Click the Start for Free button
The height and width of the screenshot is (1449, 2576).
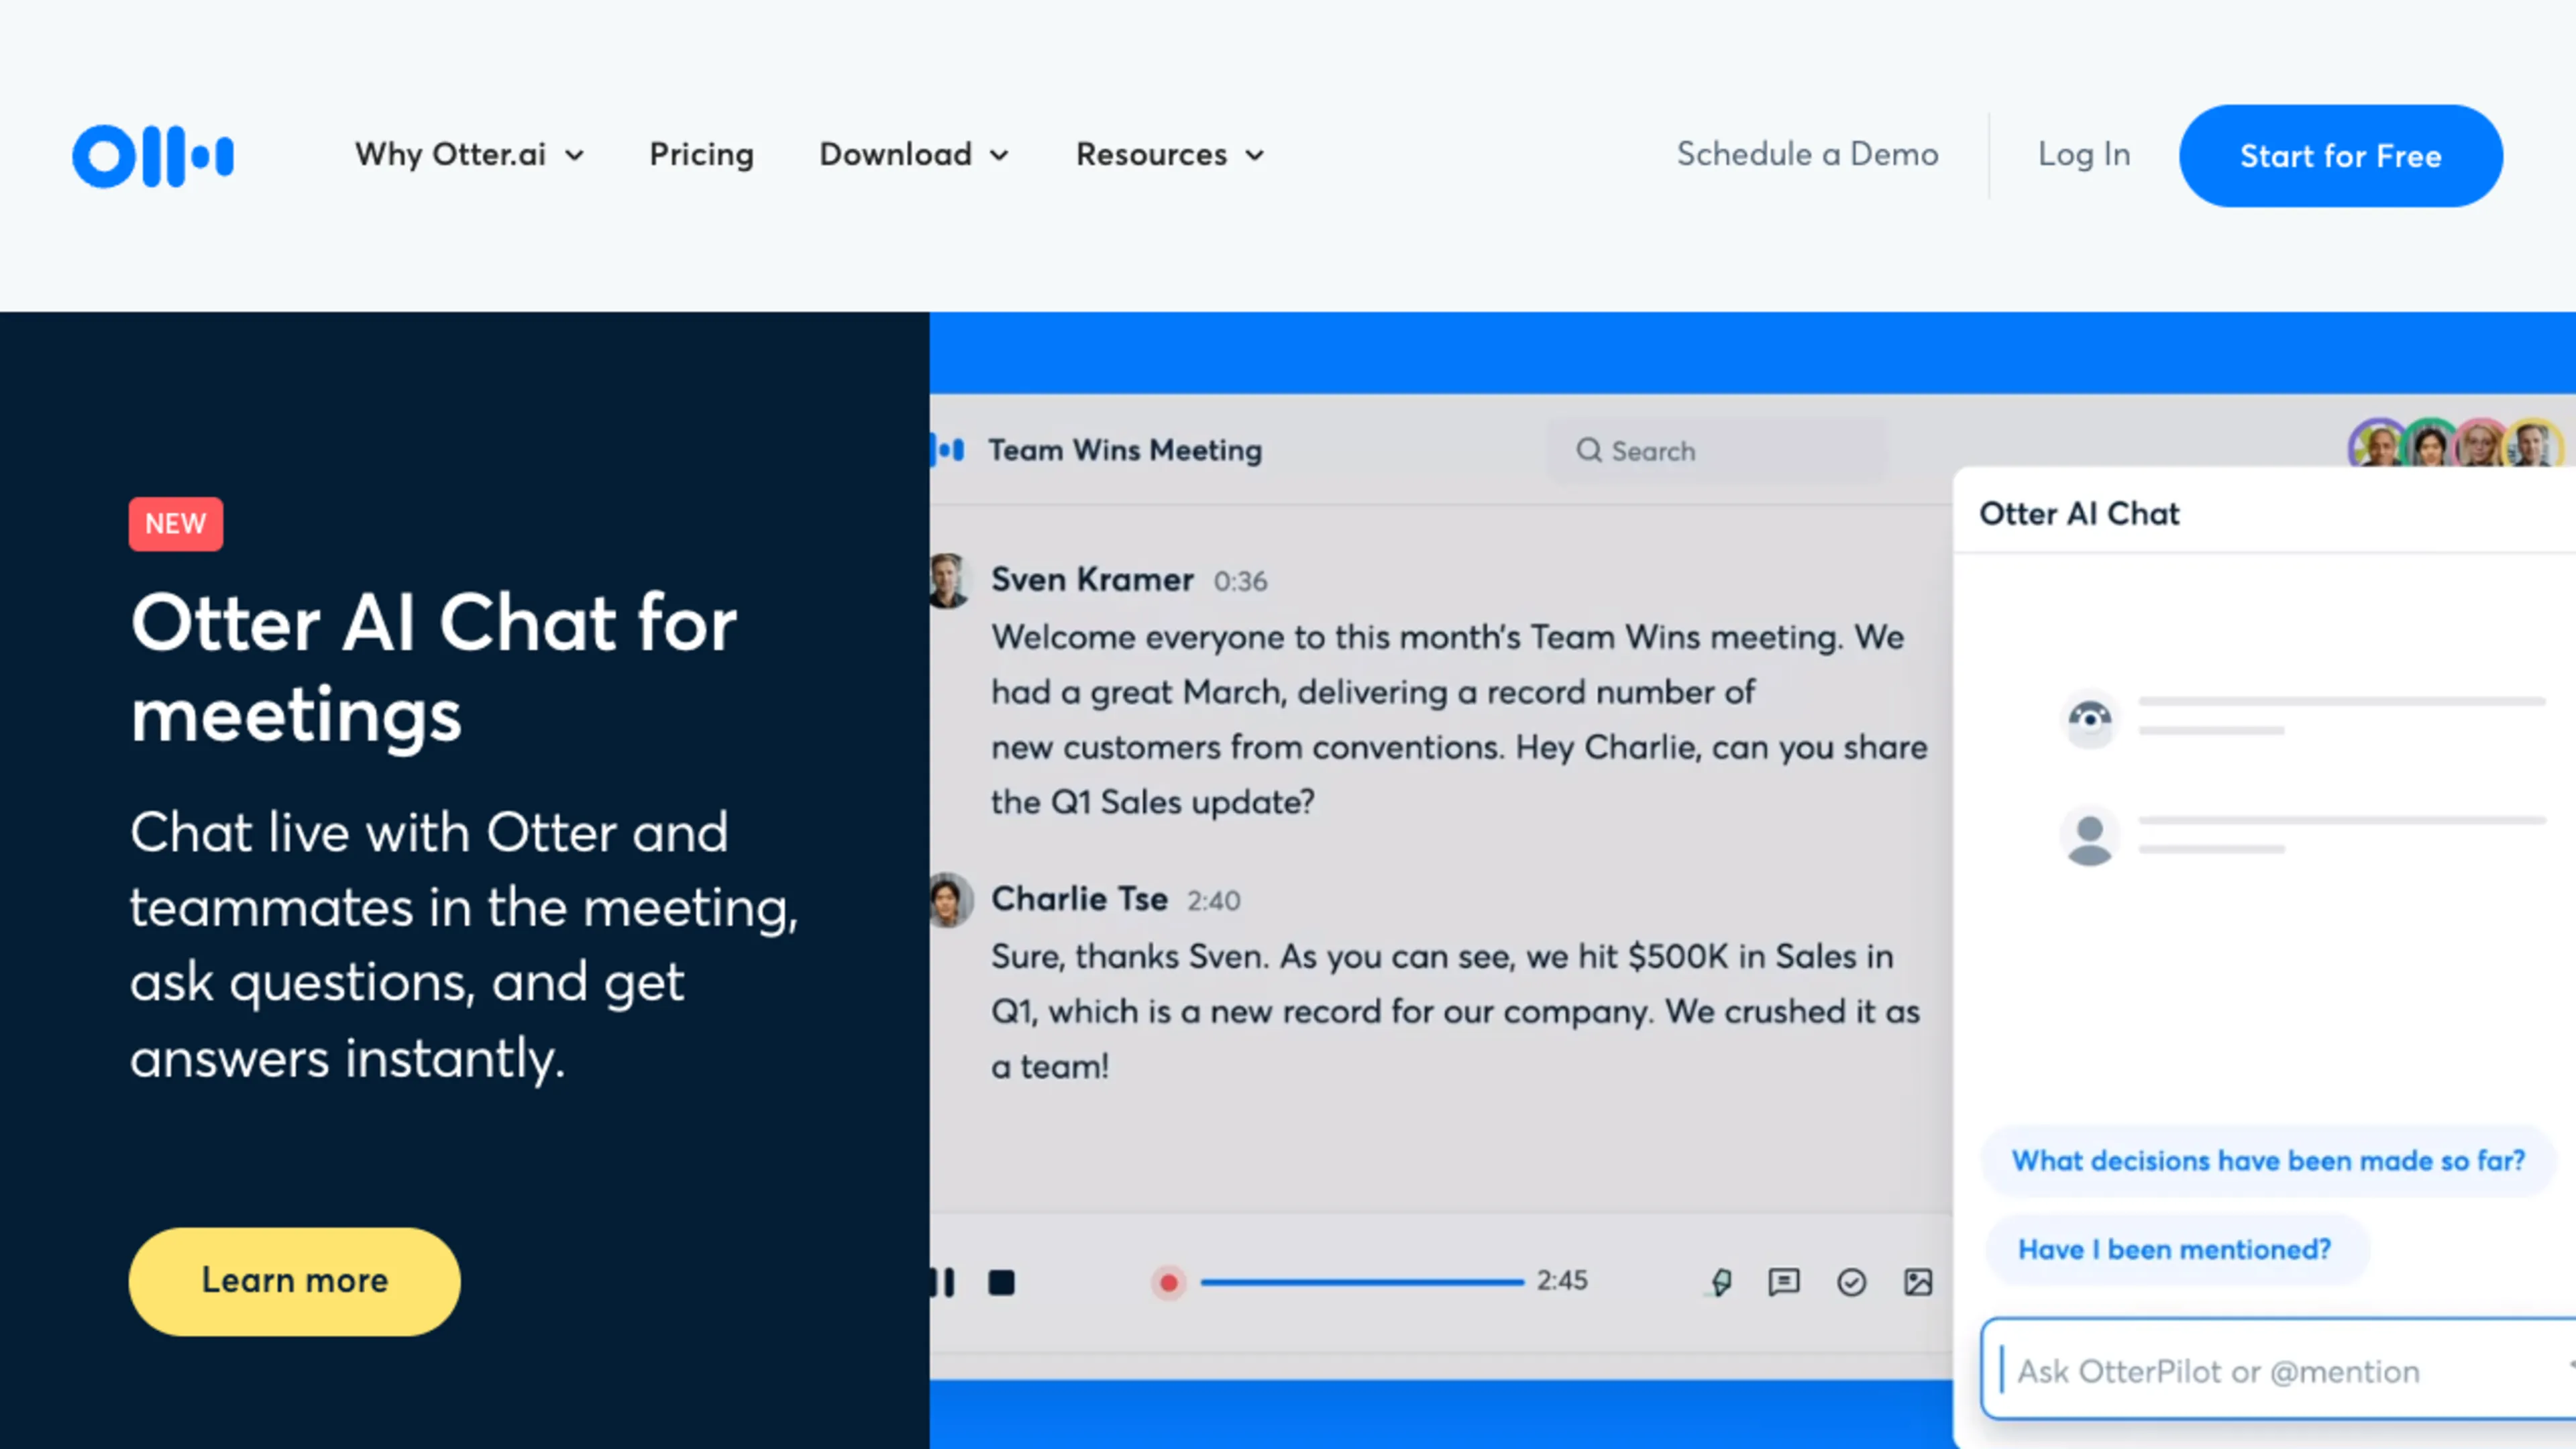(2340, 156)
